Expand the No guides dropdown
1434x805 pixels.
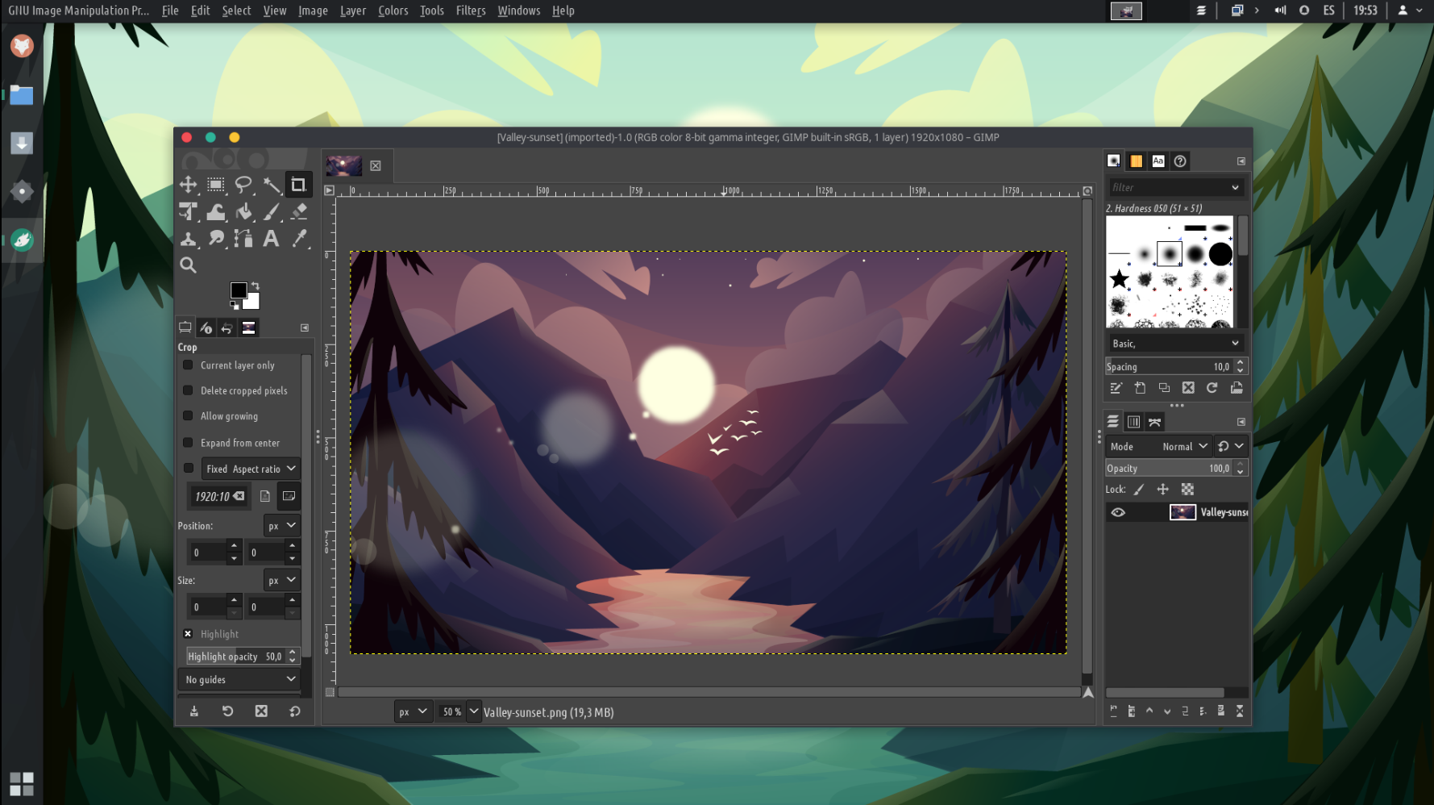click(240, 680)
